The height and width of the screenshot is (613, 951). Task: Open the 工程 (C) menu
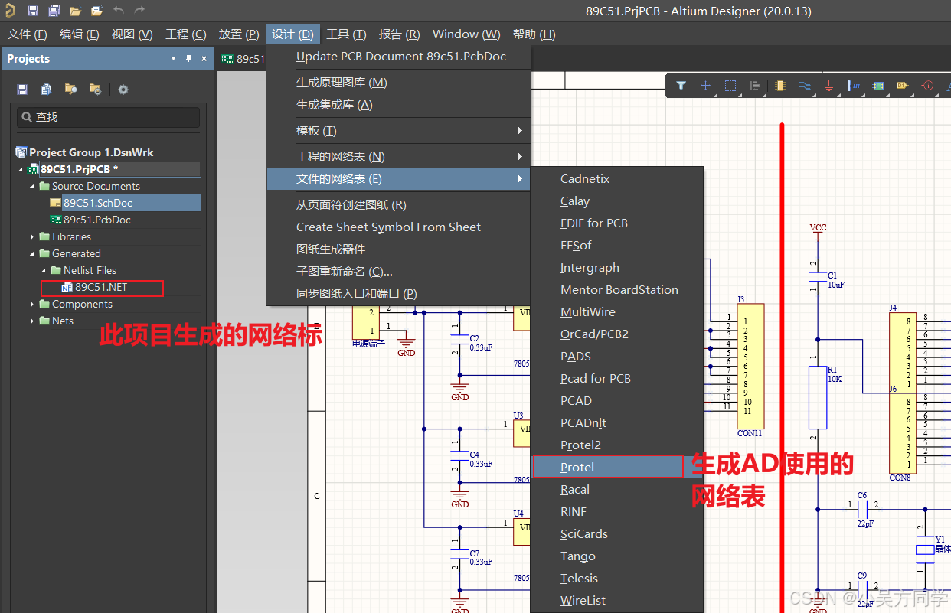[x=186, y=34]
